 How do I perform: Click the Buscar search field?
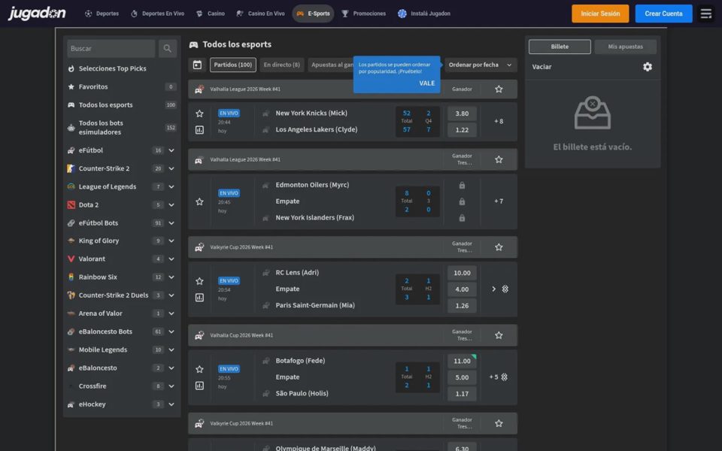[111, 48]
